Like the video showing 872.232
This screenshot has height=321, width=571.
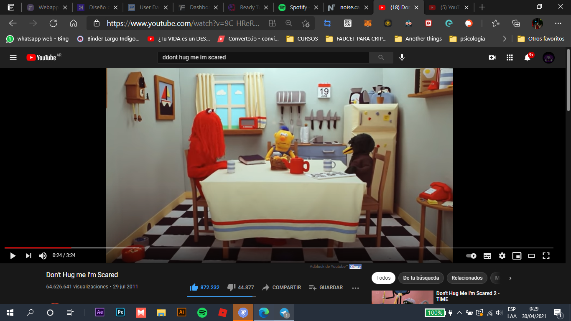point(204,288)
